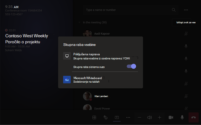
Task: Open the reactions icon in toolbar
Action: pos(106,117)
